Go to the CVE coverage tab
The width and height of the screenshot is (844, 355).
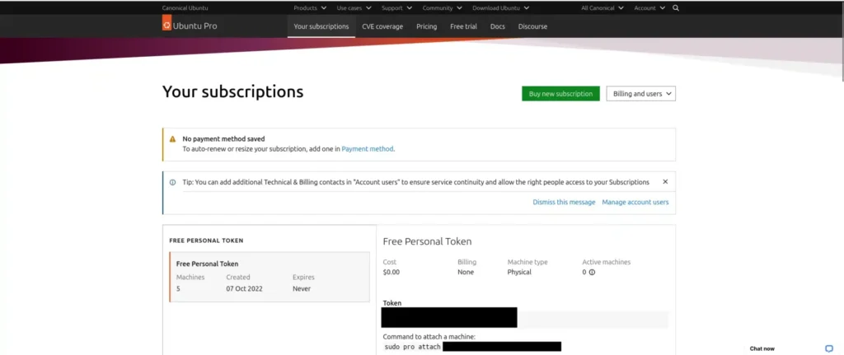tap(382, 26)
